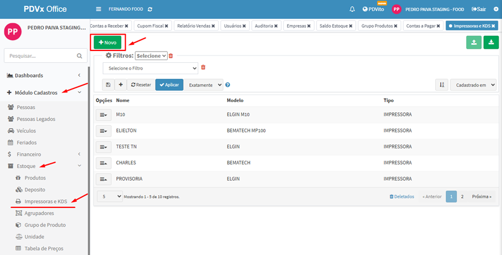The height and width of the screenshot is (255, 502).
Task: Click the hamburger menu icon in header
Action: coord(99,9)
